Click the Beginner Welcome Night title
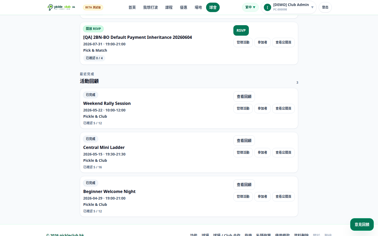Viewport: 378px width, 236px height. tap(109, 191)
